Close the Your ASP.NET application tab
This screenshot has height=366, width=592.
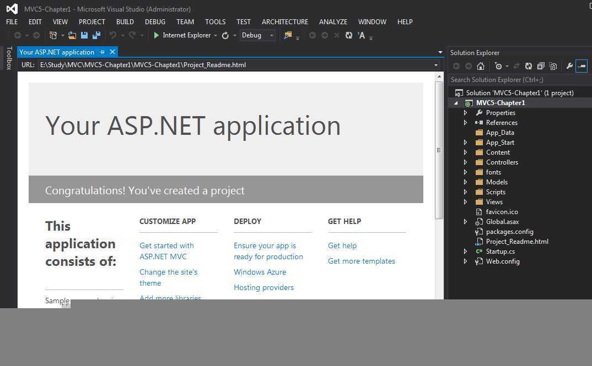112,52
